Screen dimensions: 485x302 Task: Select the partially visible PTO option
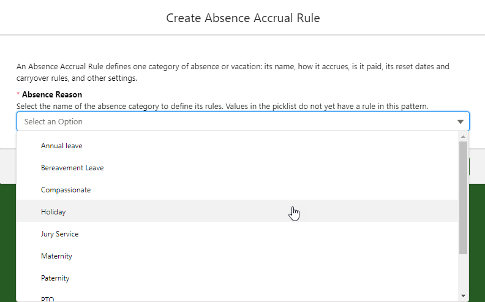pos(48,299)
